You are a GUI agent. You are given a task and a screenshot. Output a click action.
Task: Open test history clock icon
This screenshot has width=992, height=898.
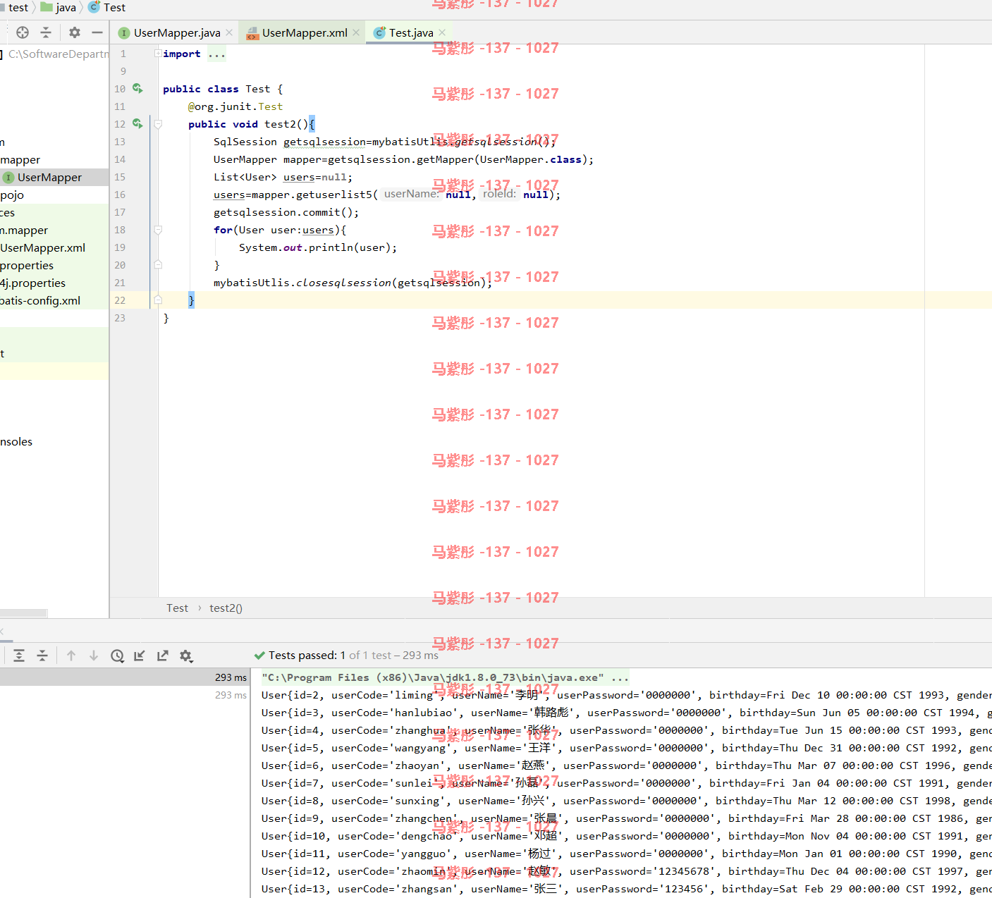tap(117, 656)
